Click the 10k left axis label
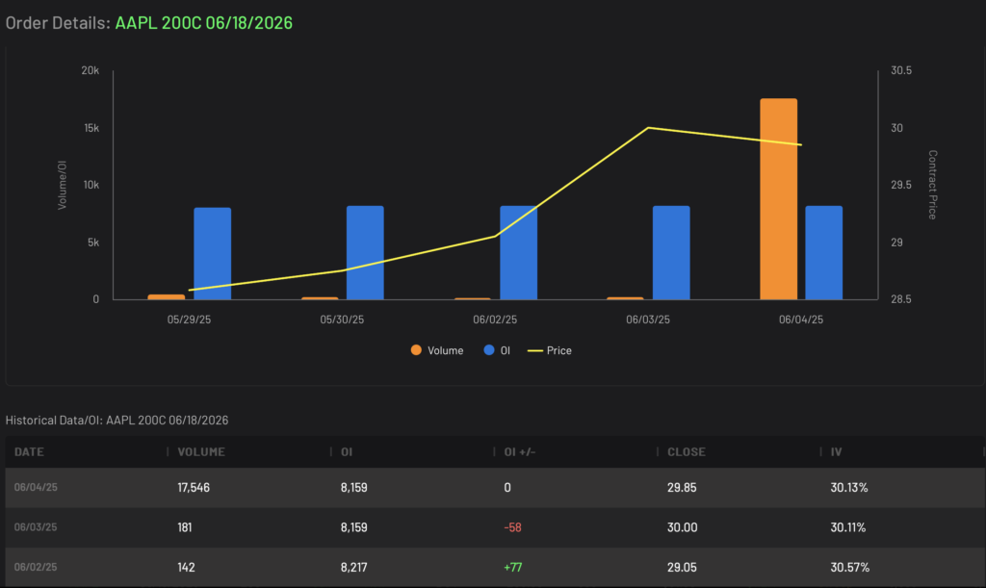The height and width of the screenshot is (588, 986). [91, 185]
